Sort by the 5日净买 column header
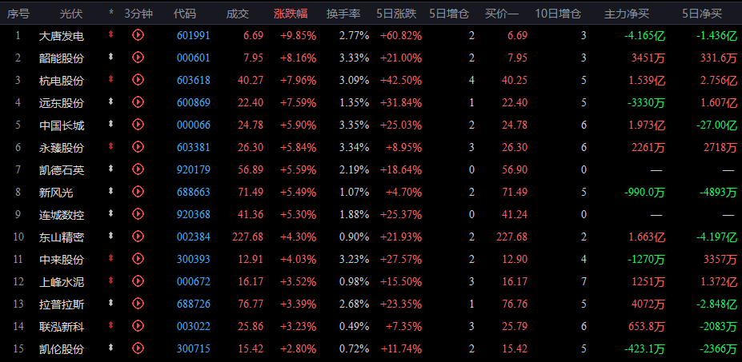This screenshot has width=742, height=362. 702,14
